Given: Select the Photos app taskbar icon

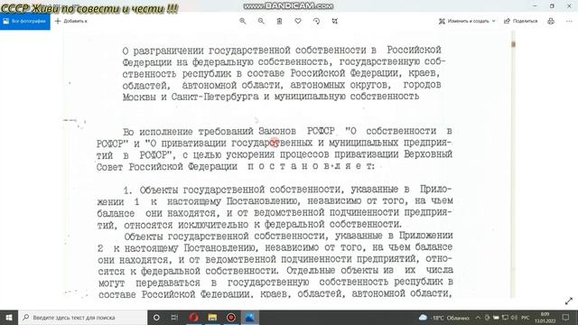Looking at the screenshot, I should (250, 317).
